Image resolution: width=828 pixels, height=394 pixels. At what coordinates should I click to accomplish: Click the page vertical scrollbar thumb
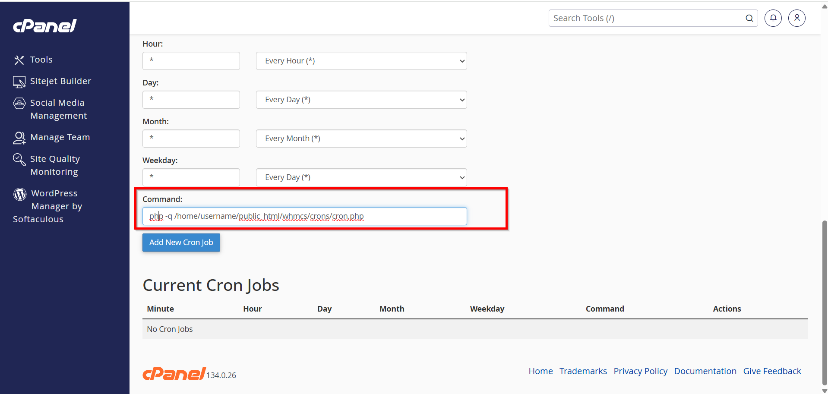click(x=825, y=302)
